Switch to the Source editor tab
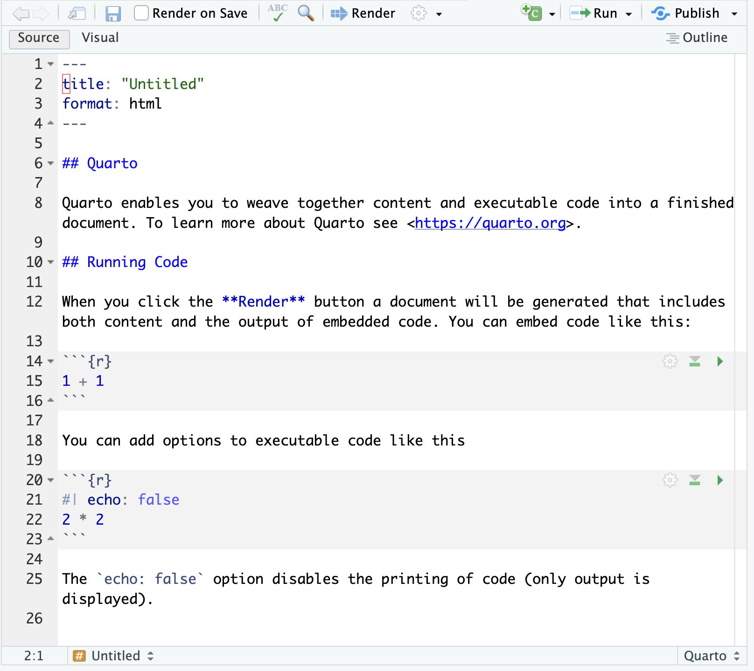The height and width of the screenshot is (671, 754). (x=39, y=38)
